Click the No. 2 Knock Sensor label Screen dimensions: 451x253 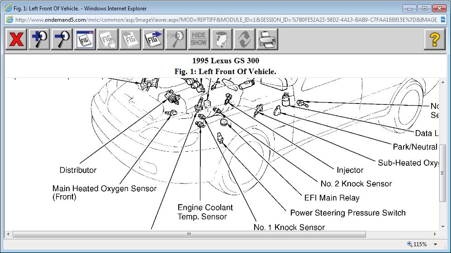tap(356, 184)
